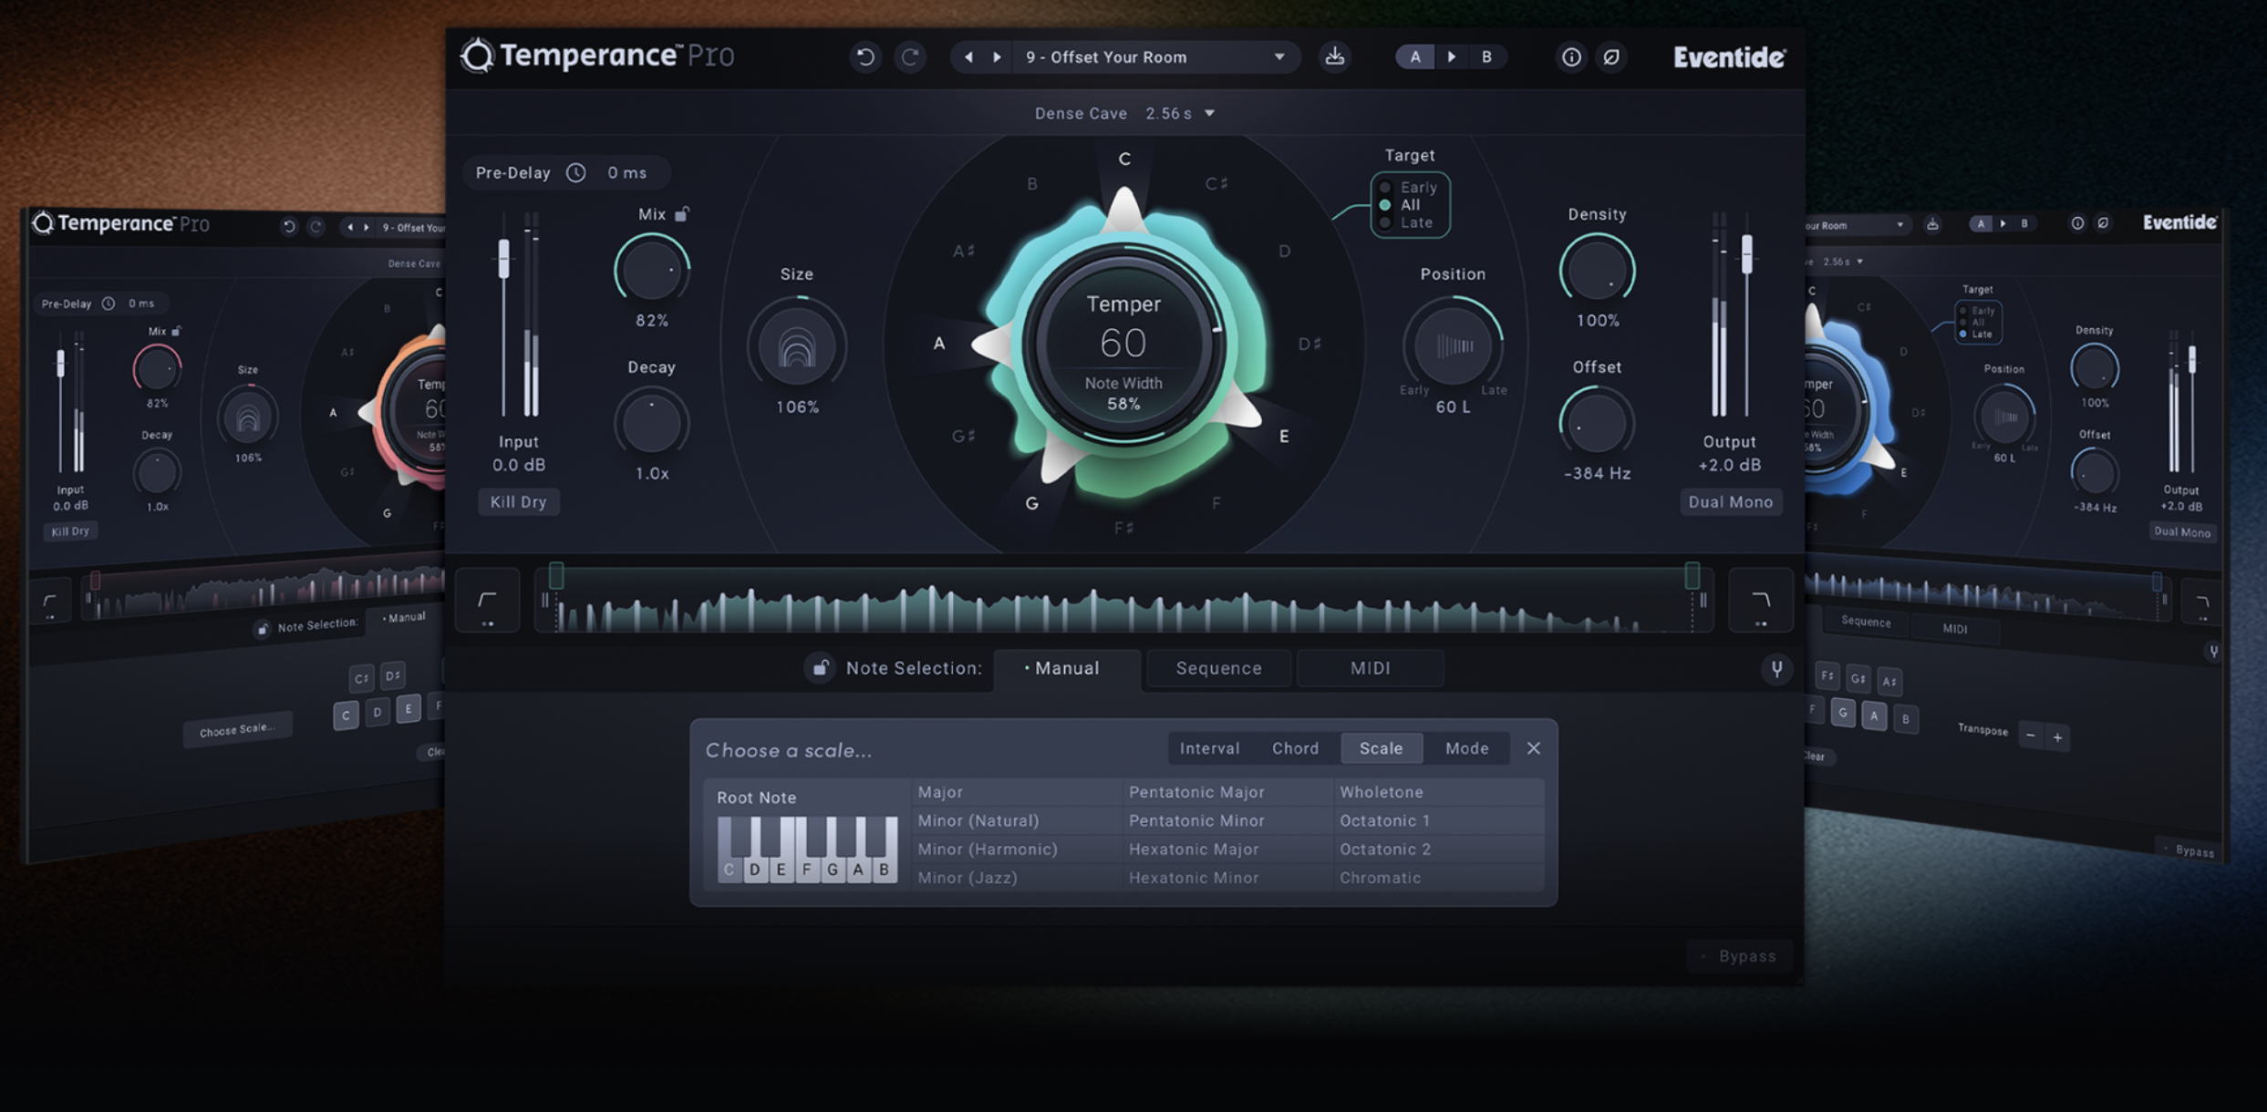2267x1112 pixels.
Task: Expand the Dense Cave 2.56 s dropdown
Action: pyautogui.click(x=1124, y=113)
